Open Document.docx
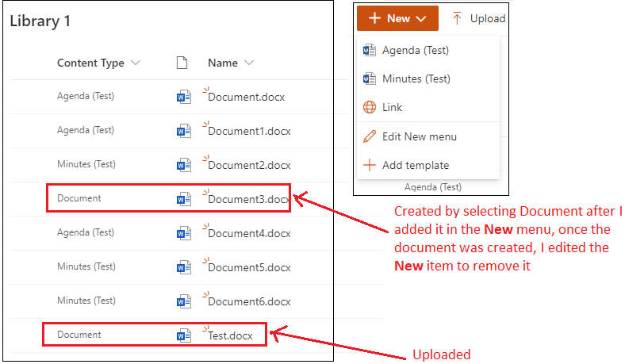This screenshot has height=364, width=625. (x=247, y=98)
